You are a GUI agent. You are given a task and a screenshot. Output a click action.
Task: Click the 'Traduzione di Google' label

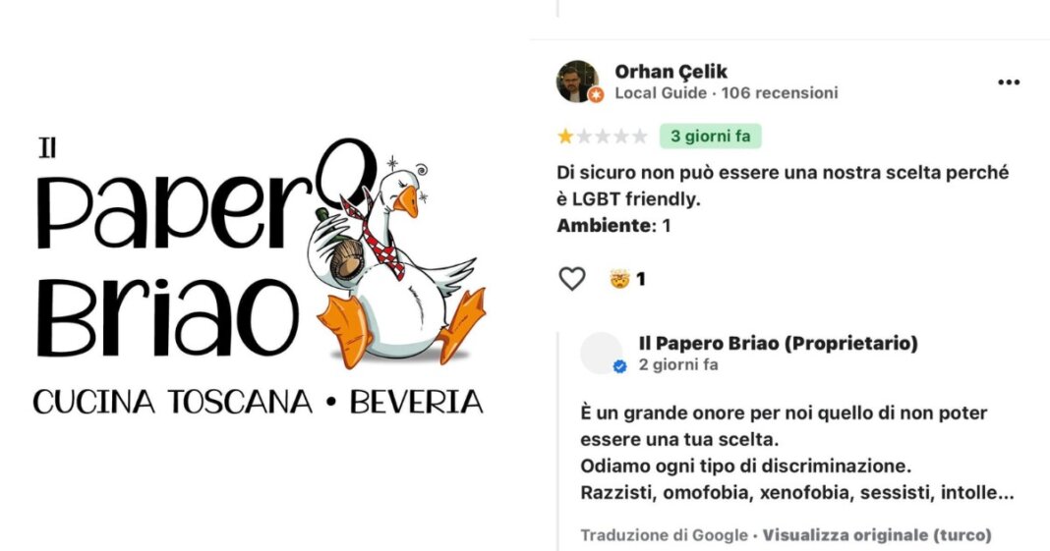tap(664, 535)
